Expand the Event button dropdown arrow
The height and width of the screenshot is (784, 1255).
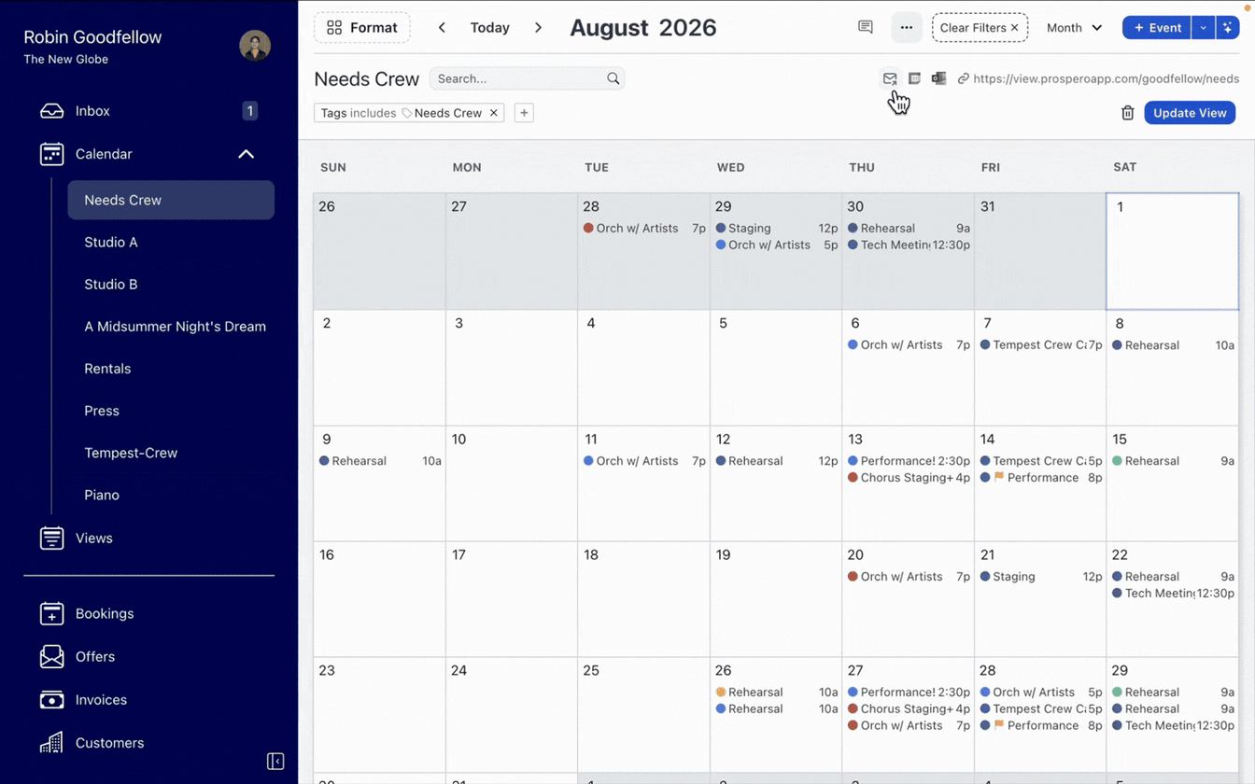pyautogui.click(x=1204, y=28)
